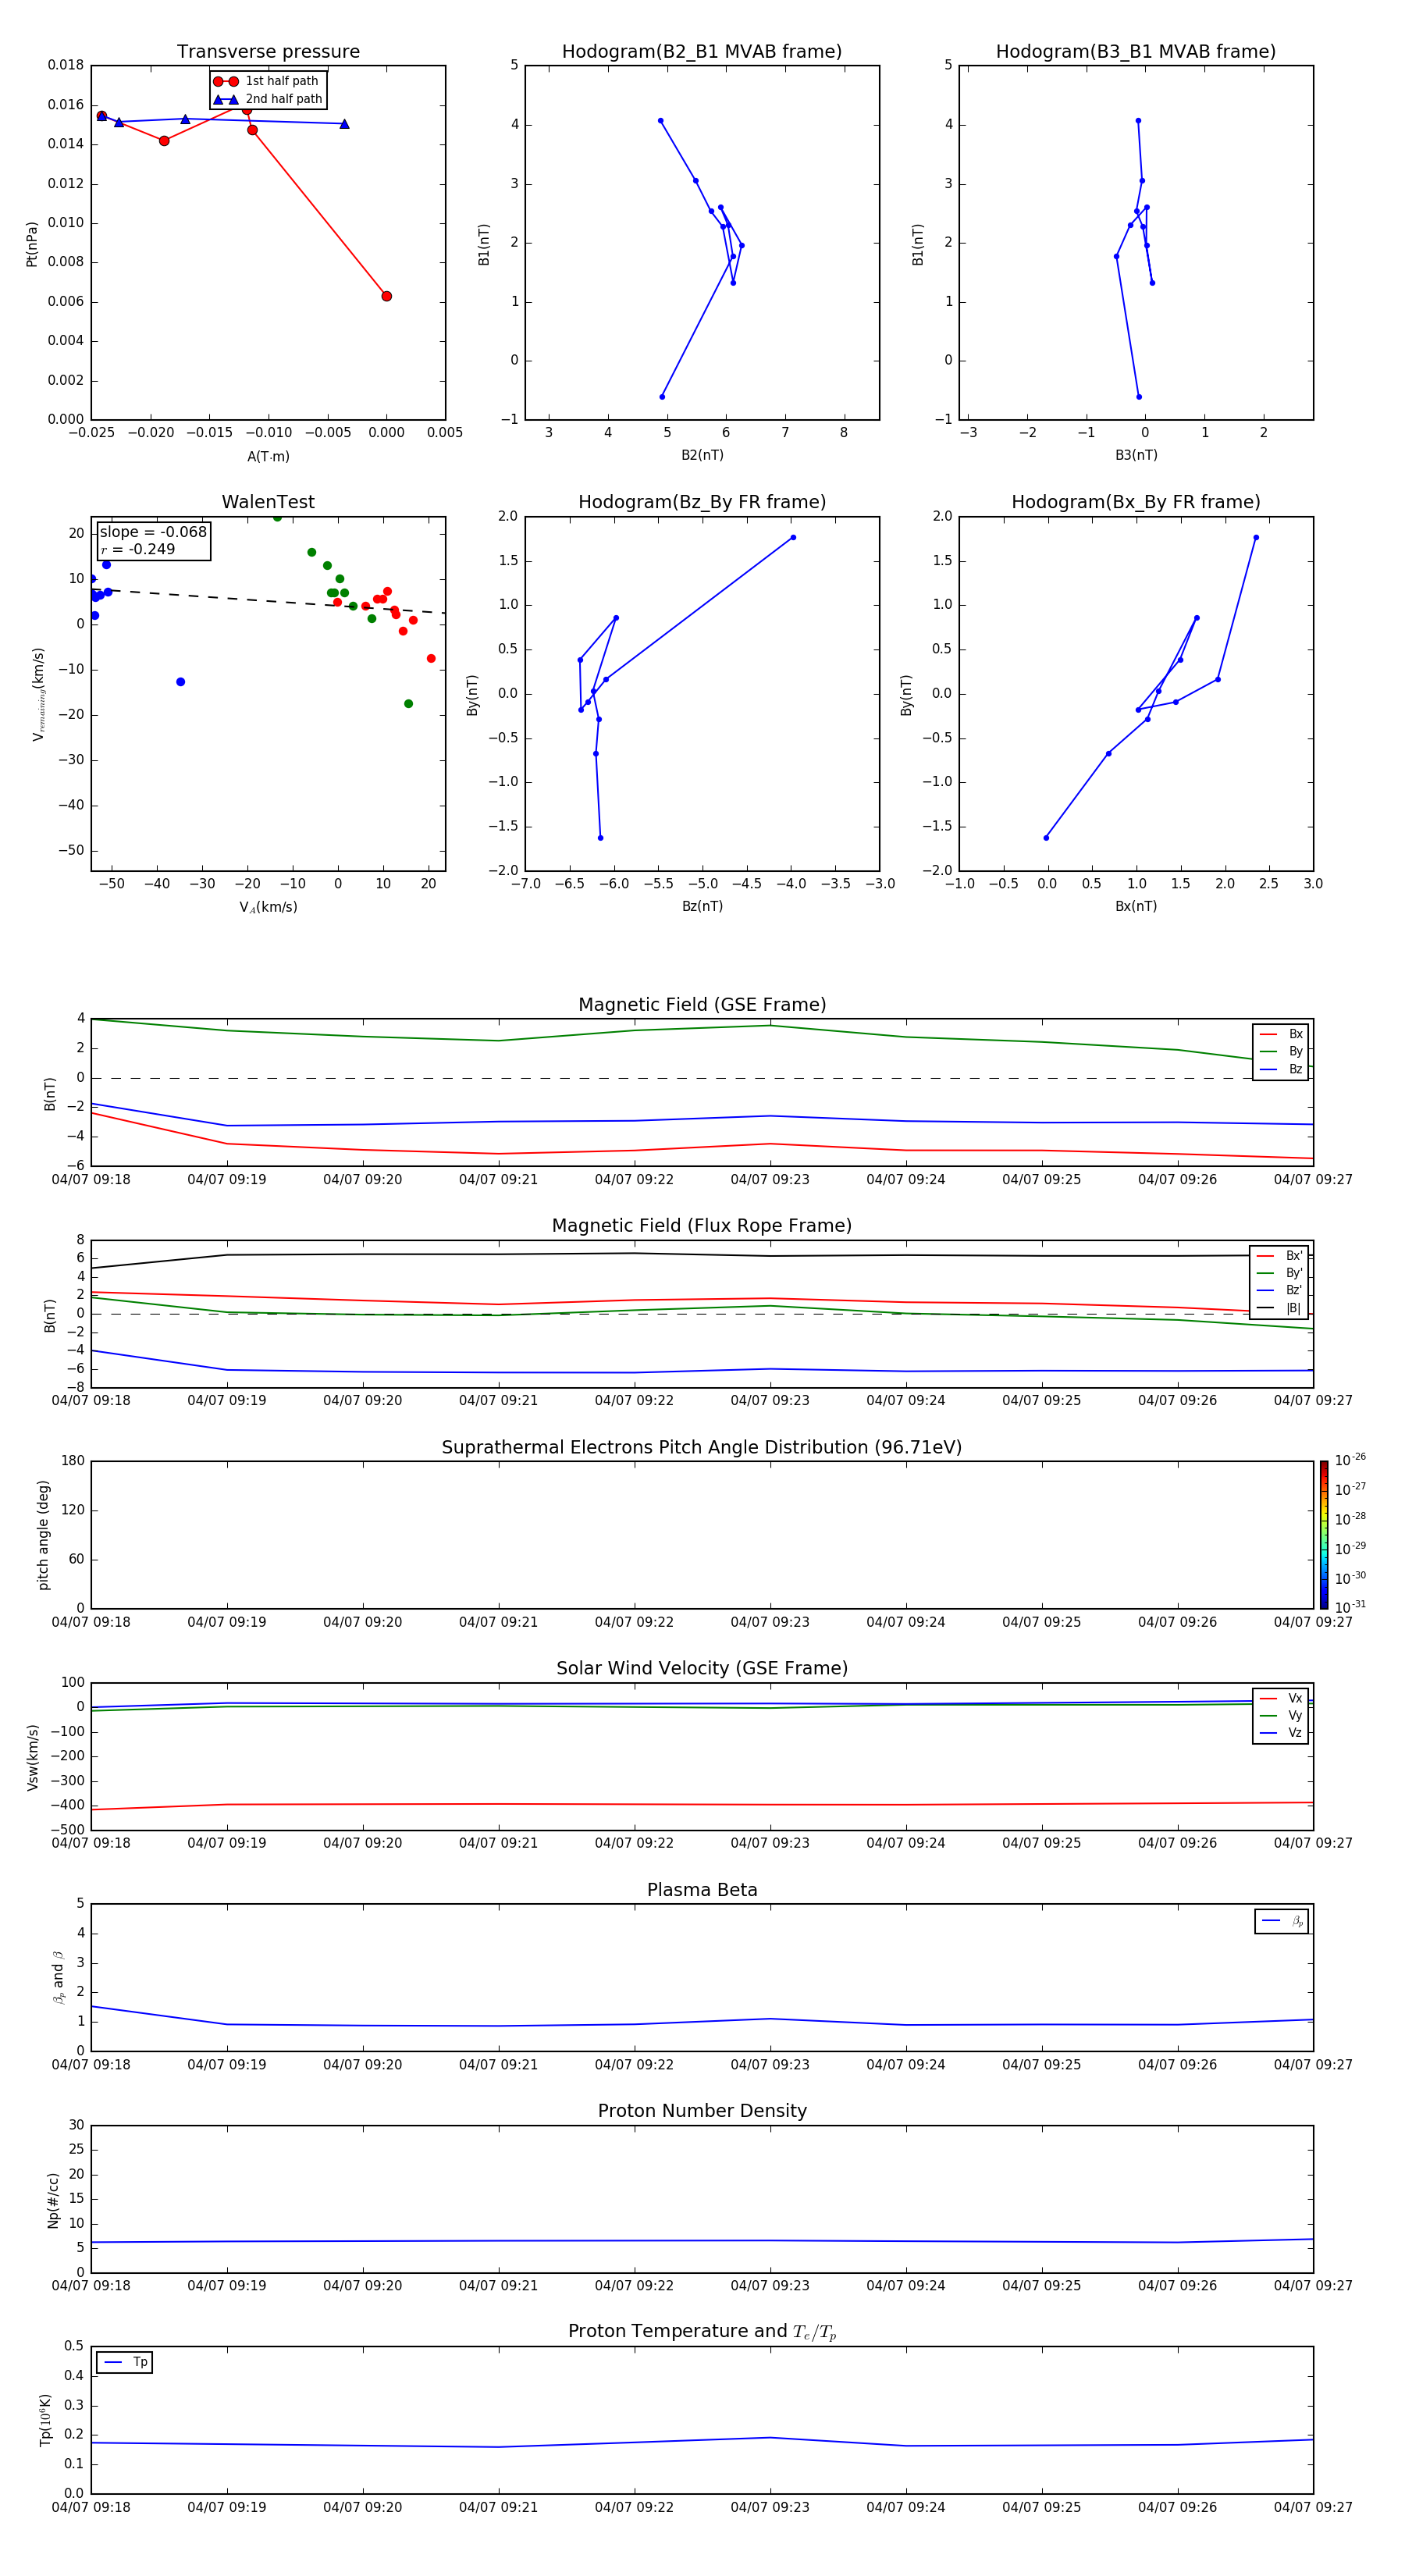Image resolution: width=1405 pixels, height=2576 pixels.
Task: Click the "Plasma Beta" plot title
Action: coord(702,1890)
